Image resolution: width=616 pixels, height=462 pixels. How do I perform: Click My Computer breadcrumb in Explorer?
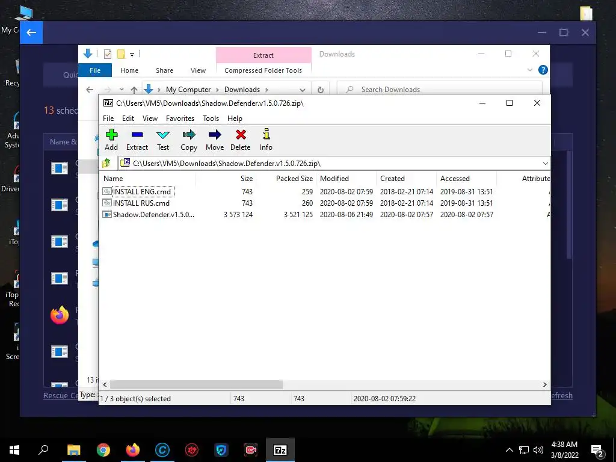(x=188, y=90)
